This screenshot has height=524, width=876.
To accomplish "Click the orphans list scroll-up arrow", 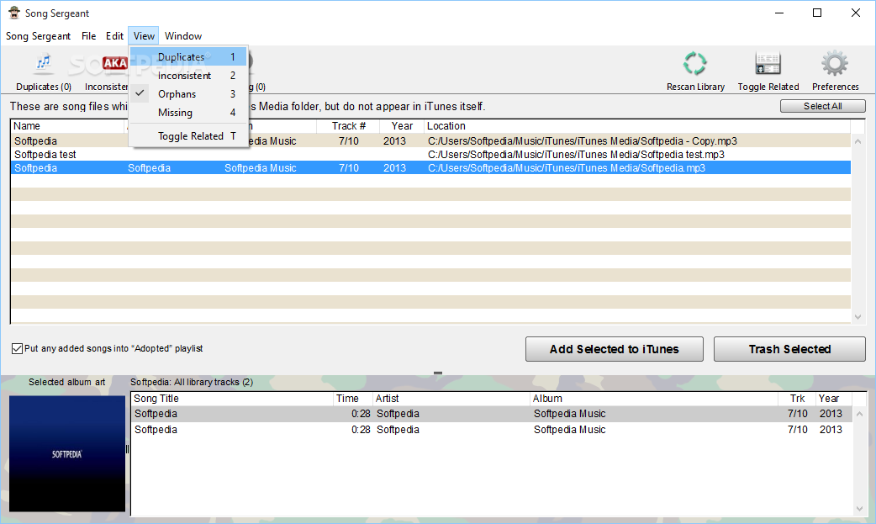I will coord(858,141).
